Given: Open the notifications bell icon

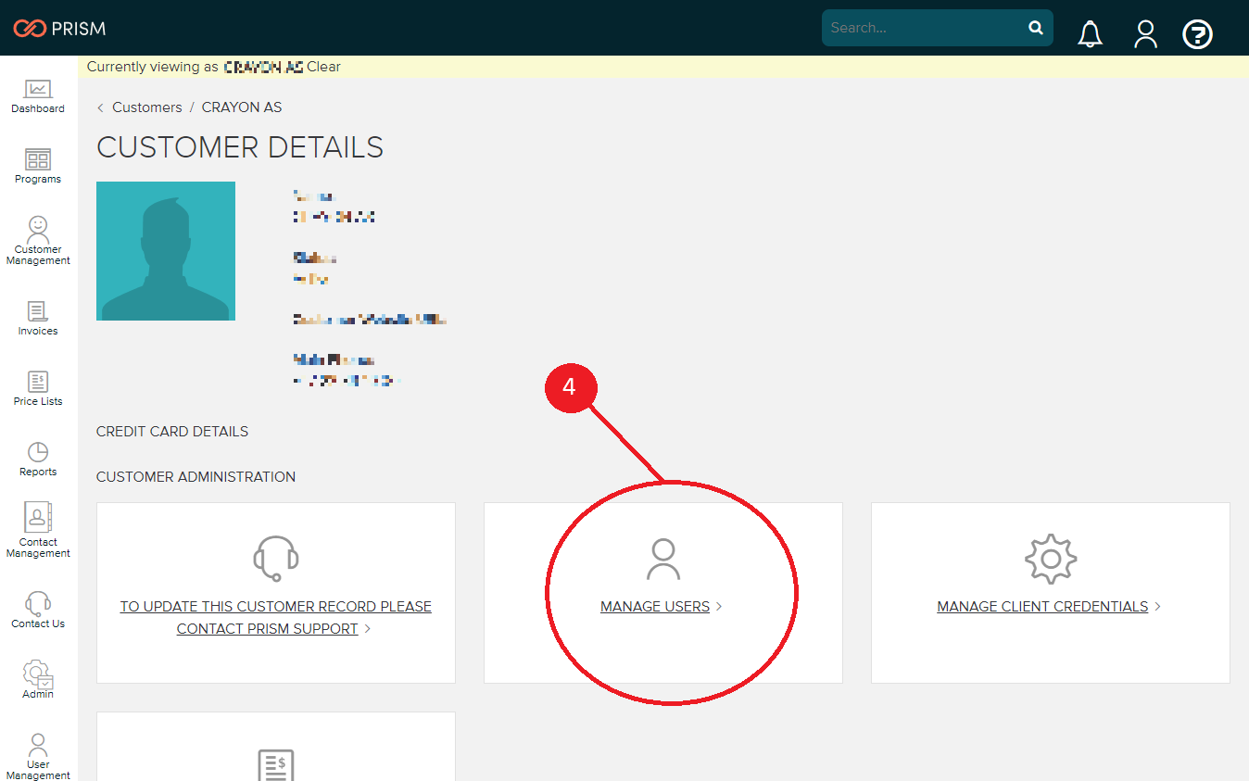Looking at the screenshot, I should point(1091,34).
